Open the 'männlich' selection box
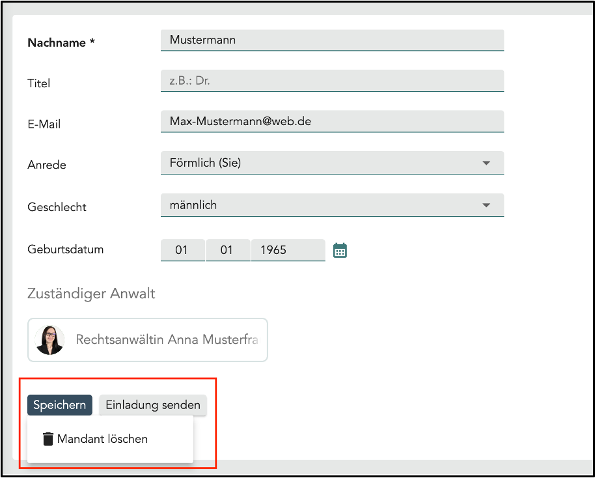The width and height of the screenshot is (595, 478). point(319,205)
